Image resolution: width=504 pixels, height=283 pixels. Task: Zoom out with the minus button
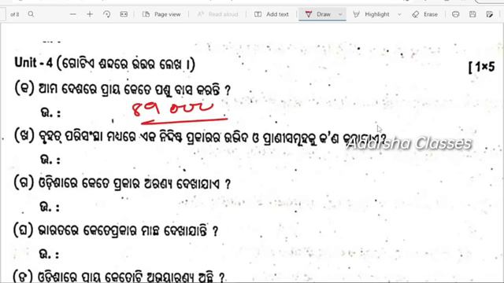(73, 14)
